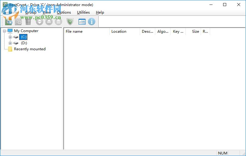Viewport: 246px width, 156px height.
Task: Open the Utilities menu
Action: tap(83, 12)
